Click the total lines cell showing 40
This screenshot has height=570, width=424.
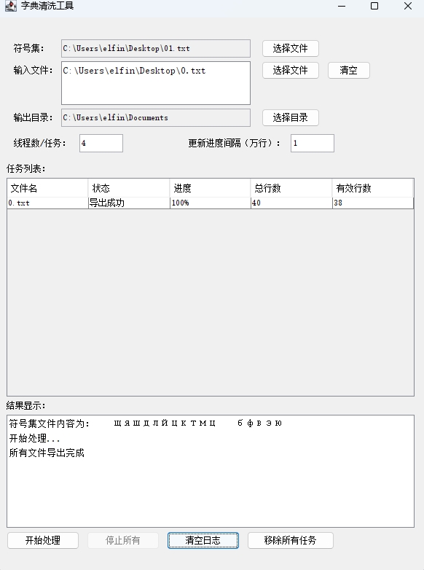(291, 203)
